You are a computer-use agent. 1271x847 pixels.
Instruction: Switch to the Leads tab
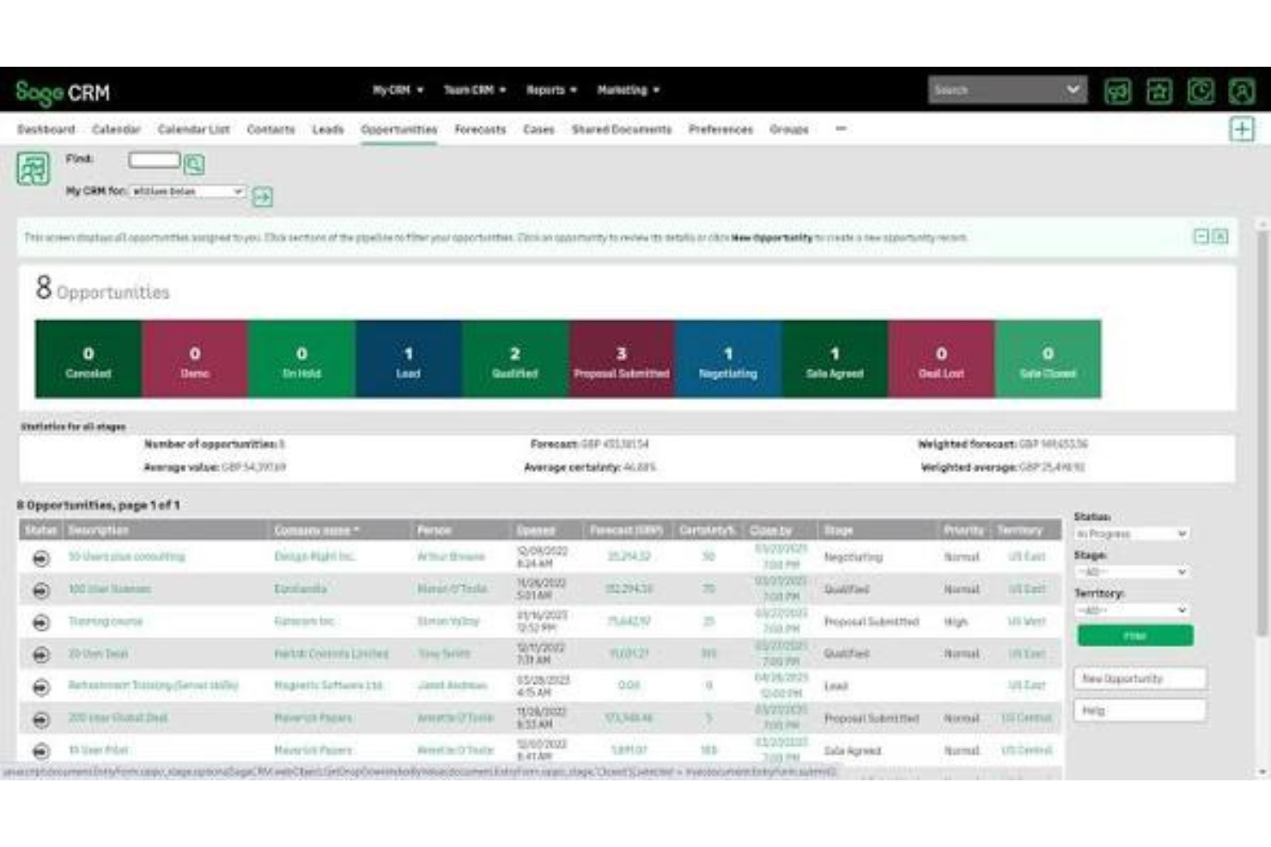click(327, 130)
